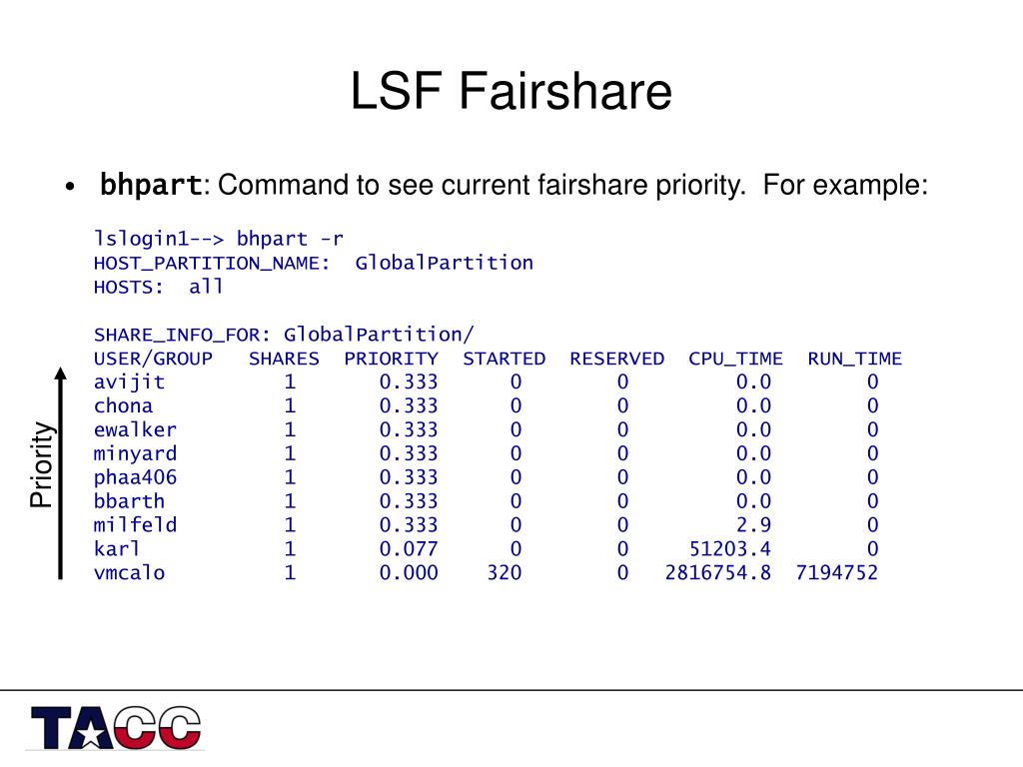Click user name "vmcalo"
The image size is (1023, 767).
click(129, 572)
